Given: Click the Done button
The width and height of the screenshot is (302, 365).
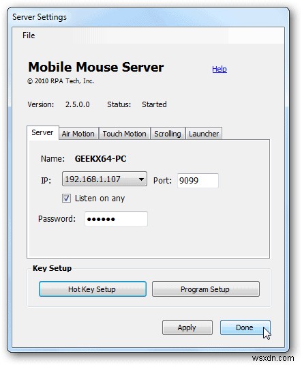Looking at the screenshot, I should pyautogui.click(x=245, y=327).
